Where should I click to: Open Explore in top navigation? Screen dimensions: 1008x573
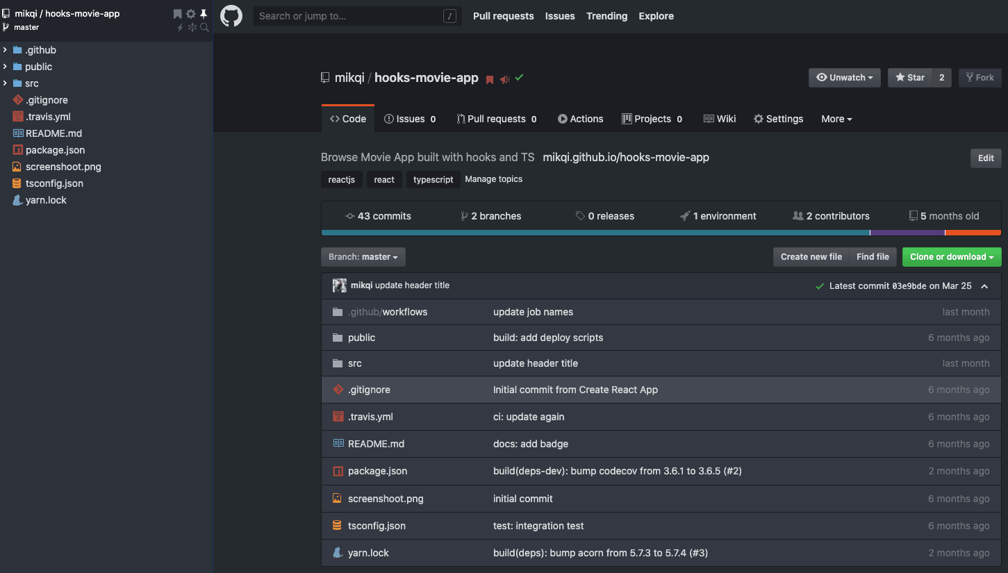(656, 16)
